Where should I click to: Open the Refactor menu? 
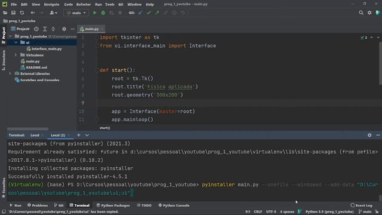(84, 4)
